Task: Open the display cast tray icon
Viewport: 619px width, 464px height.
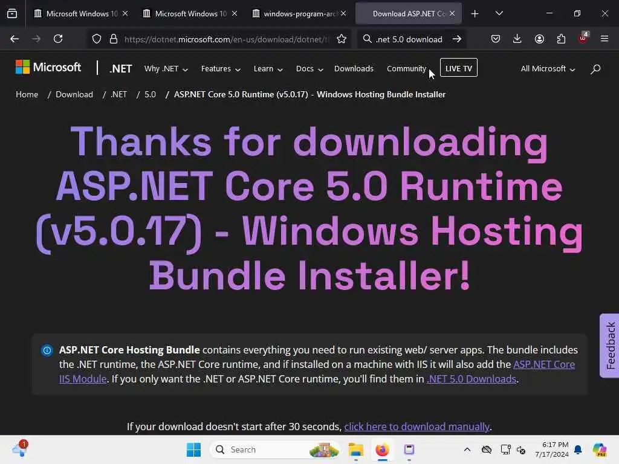Action: (x=505, y=449)
